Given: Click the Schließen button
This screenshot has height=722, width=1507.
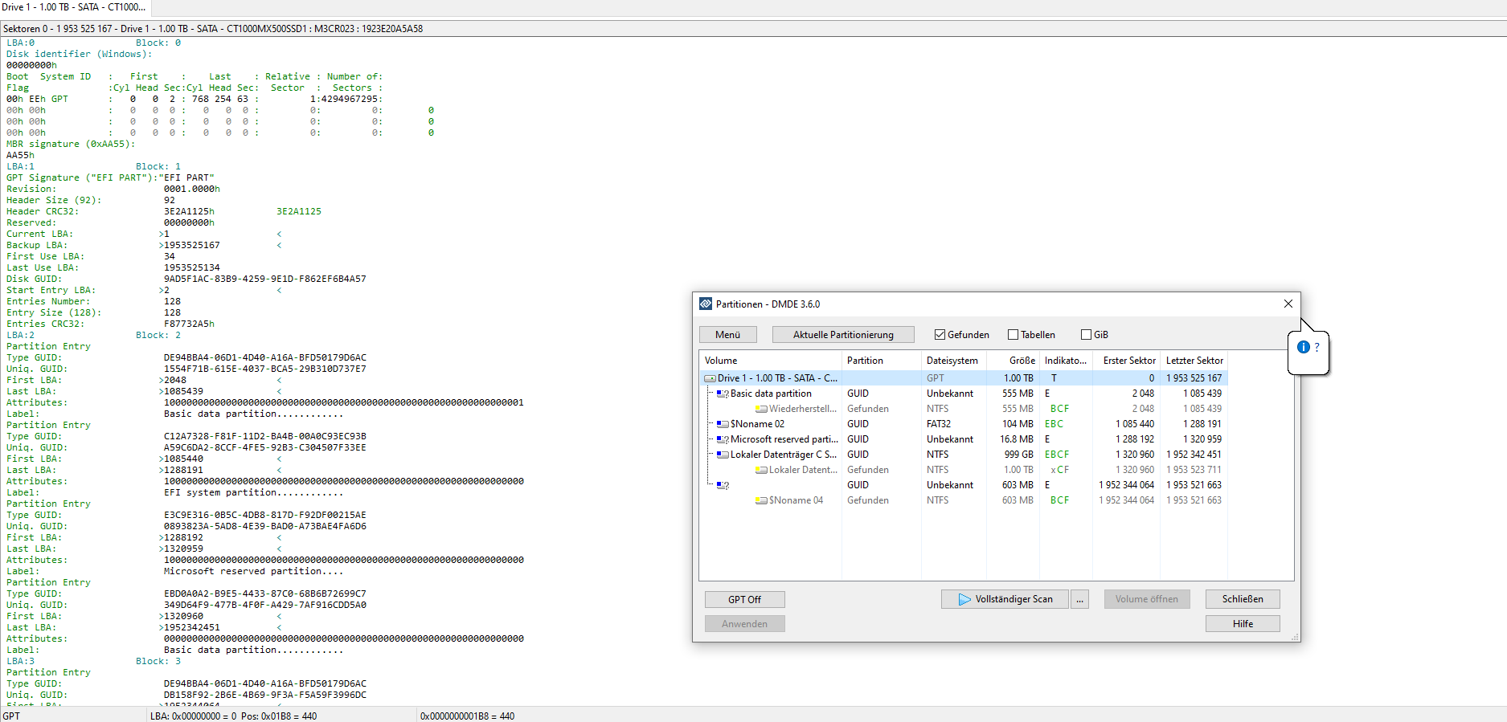Looking at the screenshot, I should coord(1243,599).
